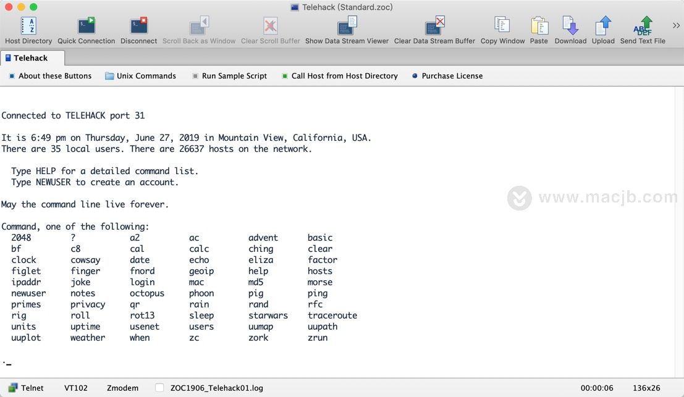Screen dimensions: 684x397
Task: Click the 'newuser' command text
Action: click(28, 293)
